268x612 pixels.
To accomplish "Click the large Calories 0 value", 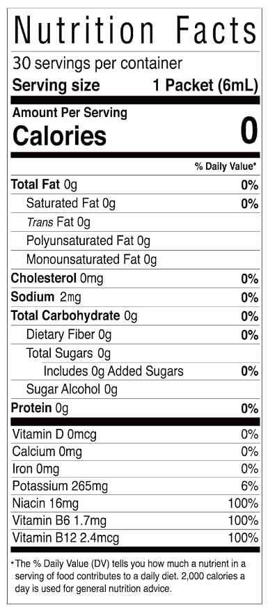I will [249, 132].
